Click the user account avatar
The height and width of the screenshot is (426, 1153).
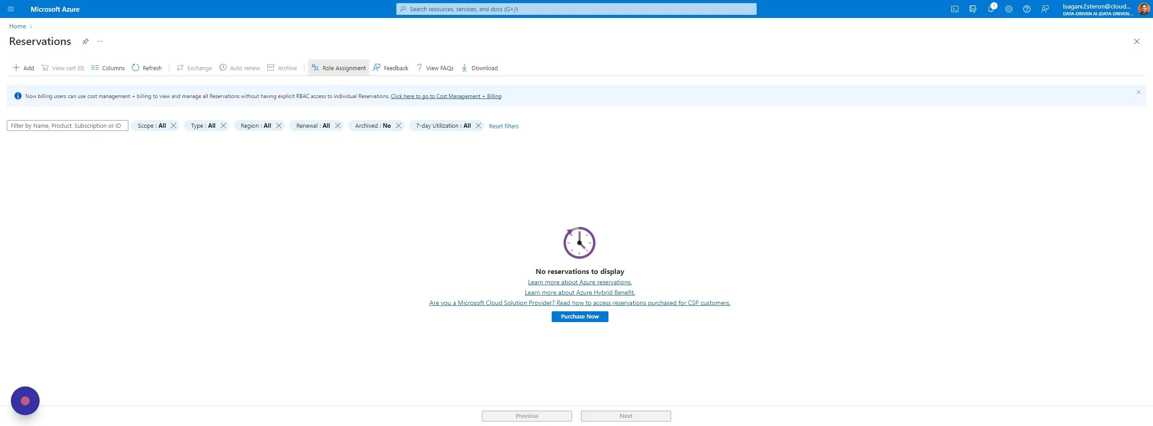1144,9
